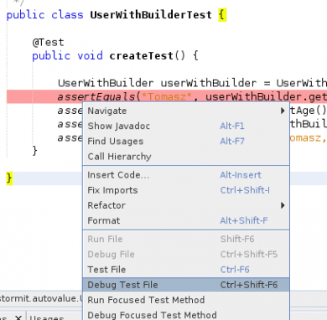Click the highlighted closing brace of class

(x=9, y=178)
